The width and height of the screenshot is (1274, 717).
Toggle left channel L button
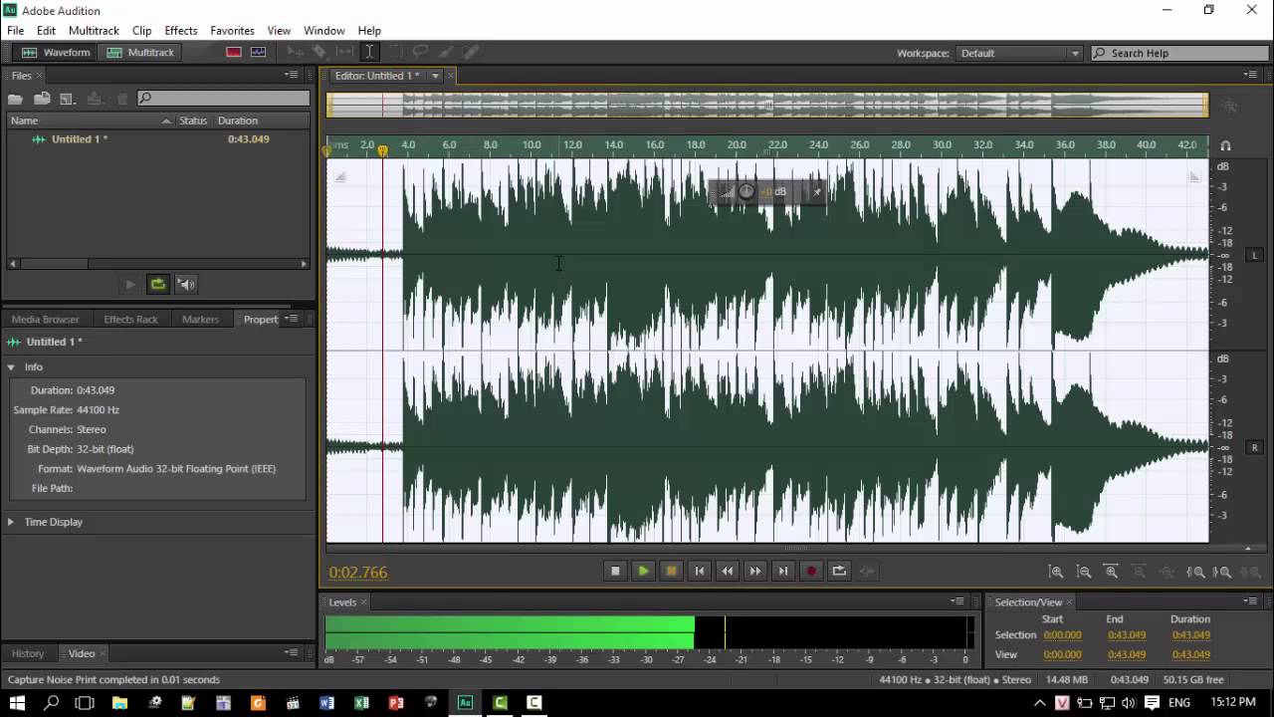pyautogui.click(x=1254, y=255)
